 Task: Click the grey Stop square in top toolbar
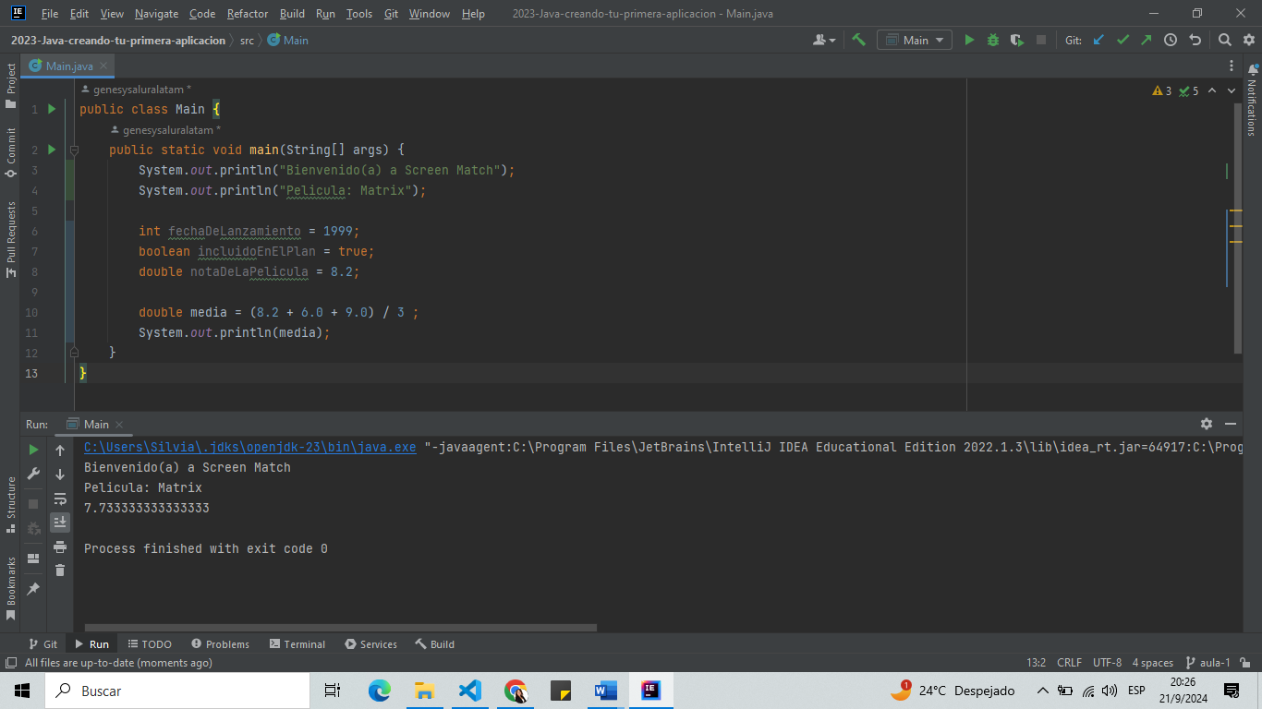pyautogui.click(x=1041, y=40)
